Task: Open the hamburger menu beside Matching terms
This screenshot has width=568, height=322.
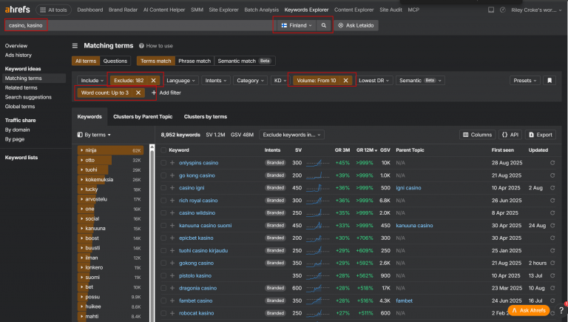Action: click(75, 46)
